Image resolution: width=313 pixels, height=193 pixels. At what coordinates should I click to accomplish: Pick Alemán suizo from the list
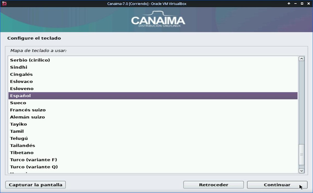pyautogui.click(x=27, y=117)
